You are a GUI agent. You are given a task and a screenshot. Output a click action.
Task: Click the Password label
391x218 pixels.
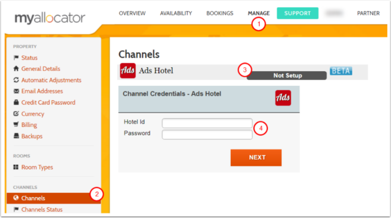pyautogui.click(x=137, y=133)
